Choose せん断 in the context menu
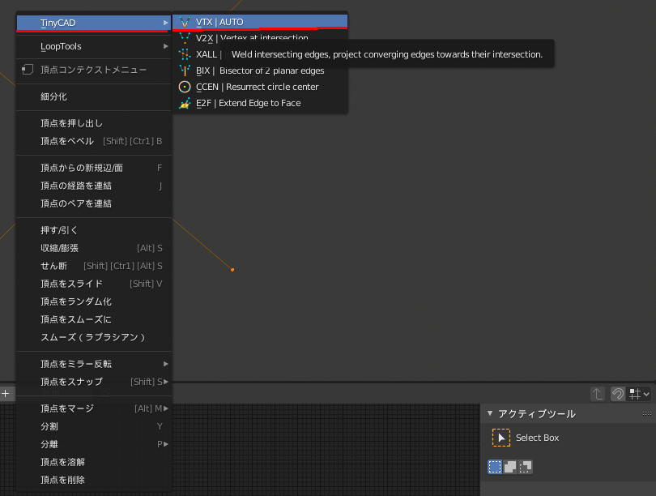The height and width of the screenshot is (496, 656). pyautogui.click(x=94, y=266)
